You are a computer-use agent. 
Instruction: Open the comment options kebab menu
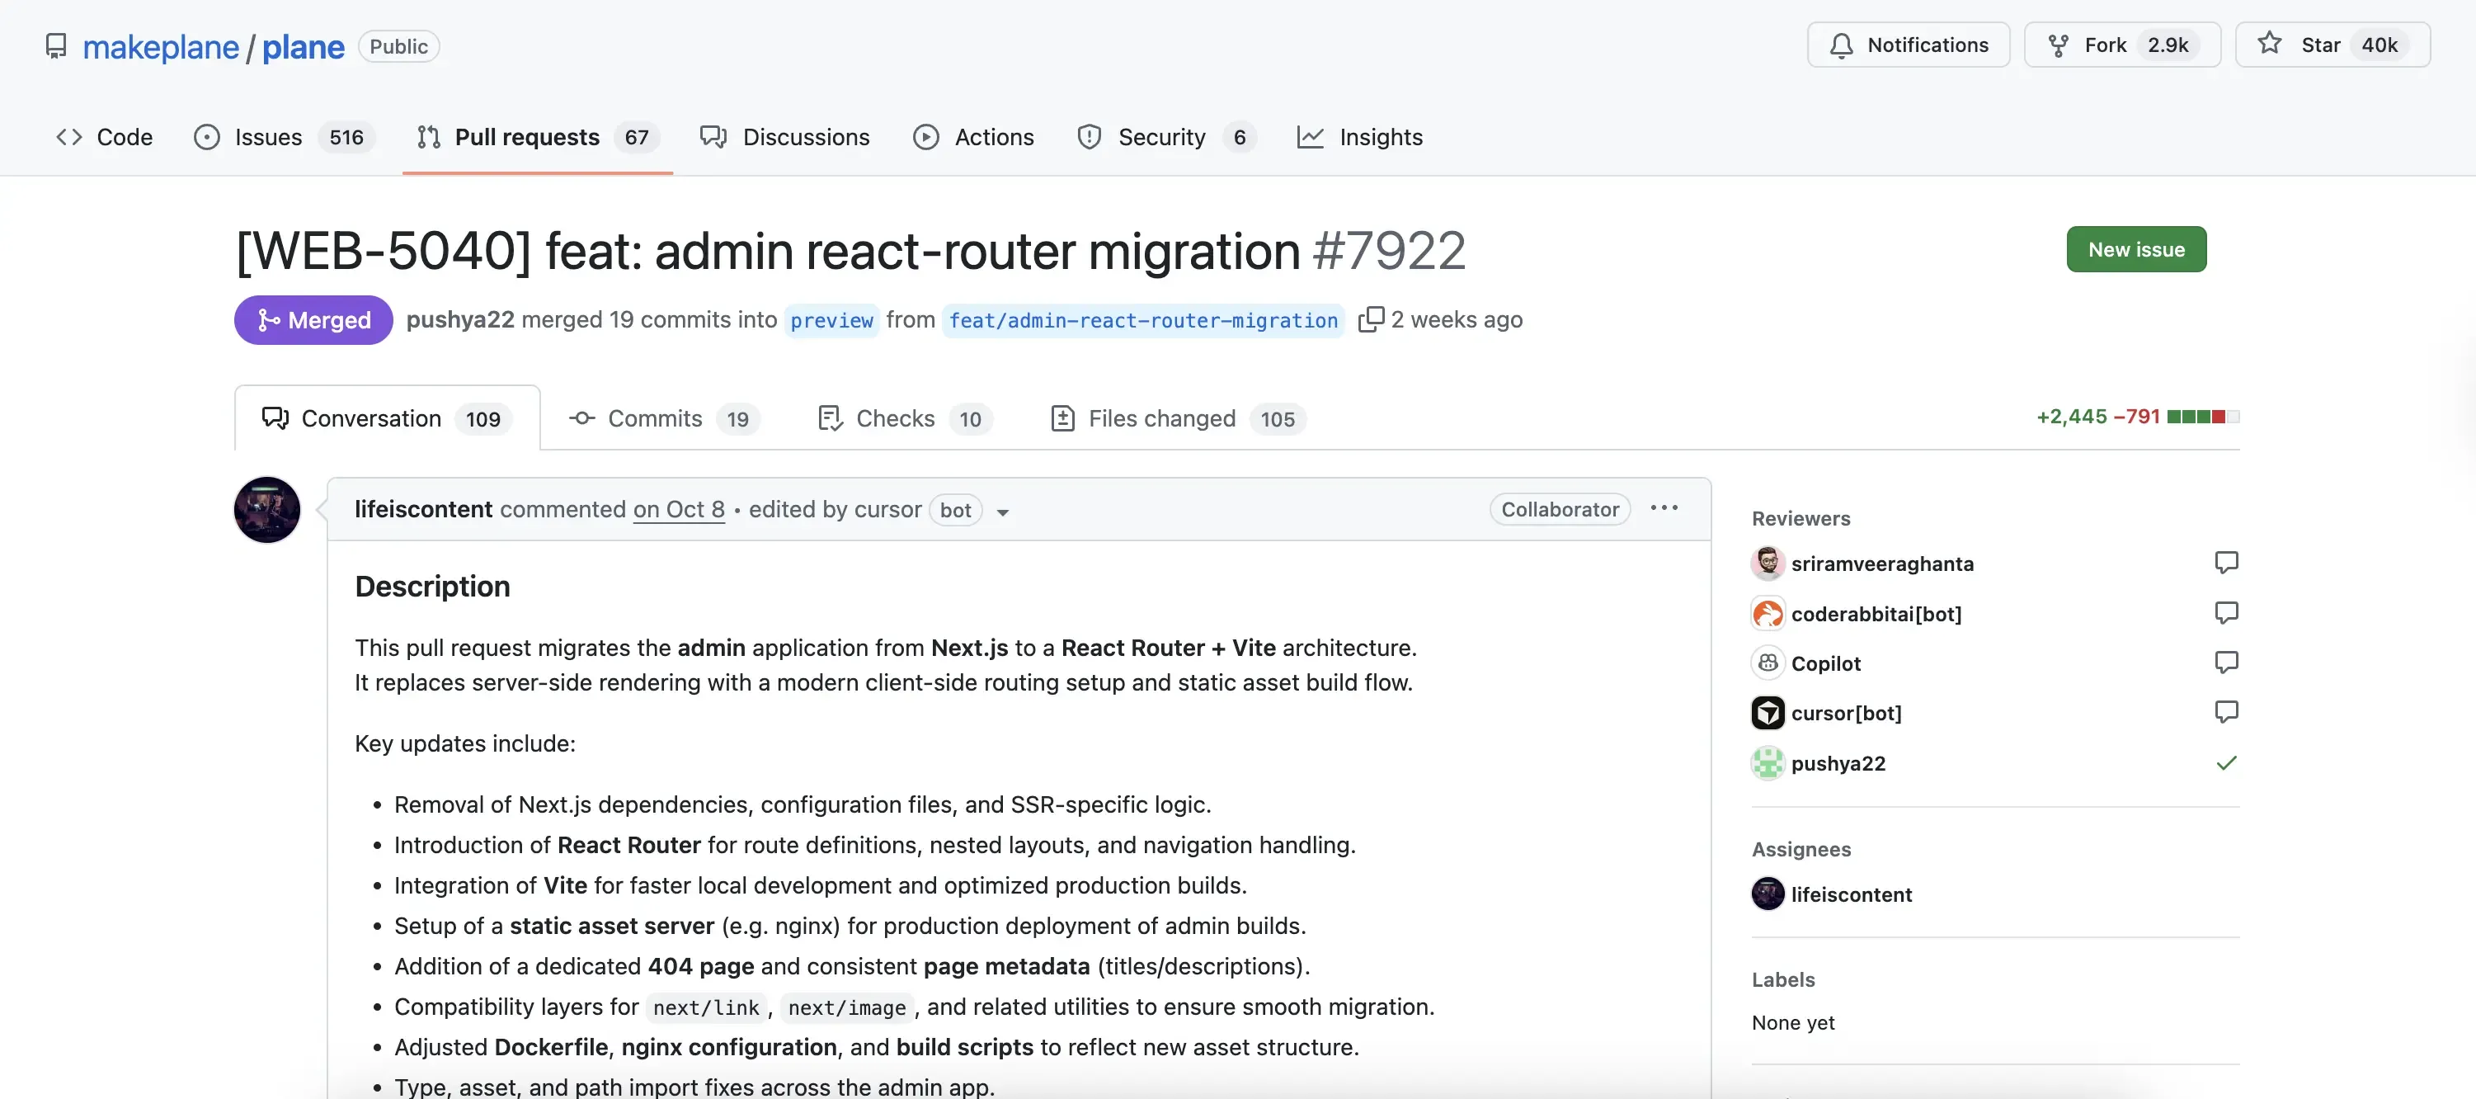point(1663,507)
